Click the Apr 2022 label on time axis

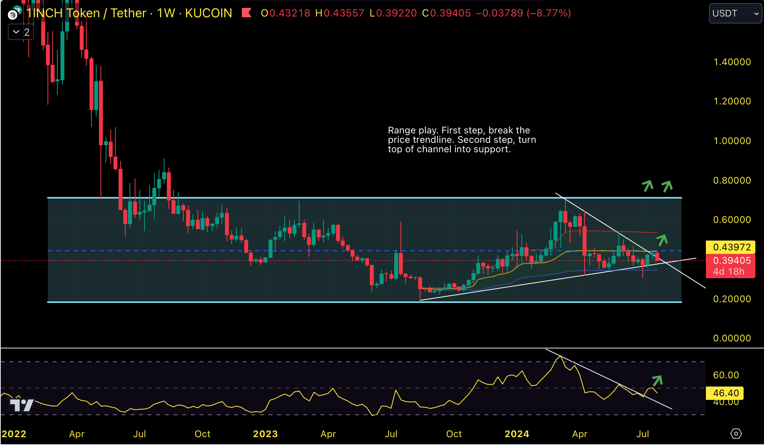pos(77,434)
